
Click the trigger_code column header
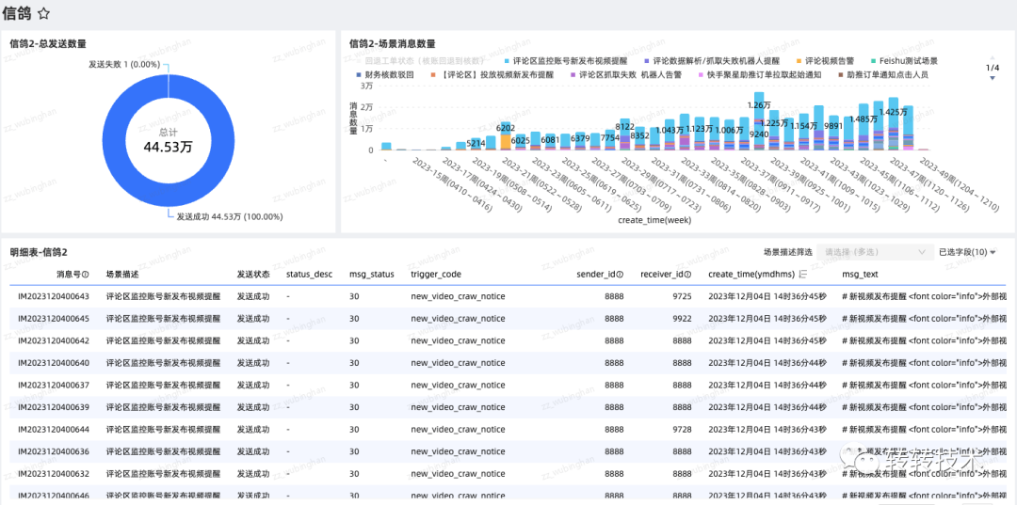(x=436, y=275)
